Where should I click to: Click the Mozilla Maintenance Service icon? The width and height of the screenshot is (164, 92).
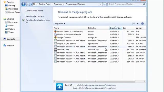tap(55, 34)
